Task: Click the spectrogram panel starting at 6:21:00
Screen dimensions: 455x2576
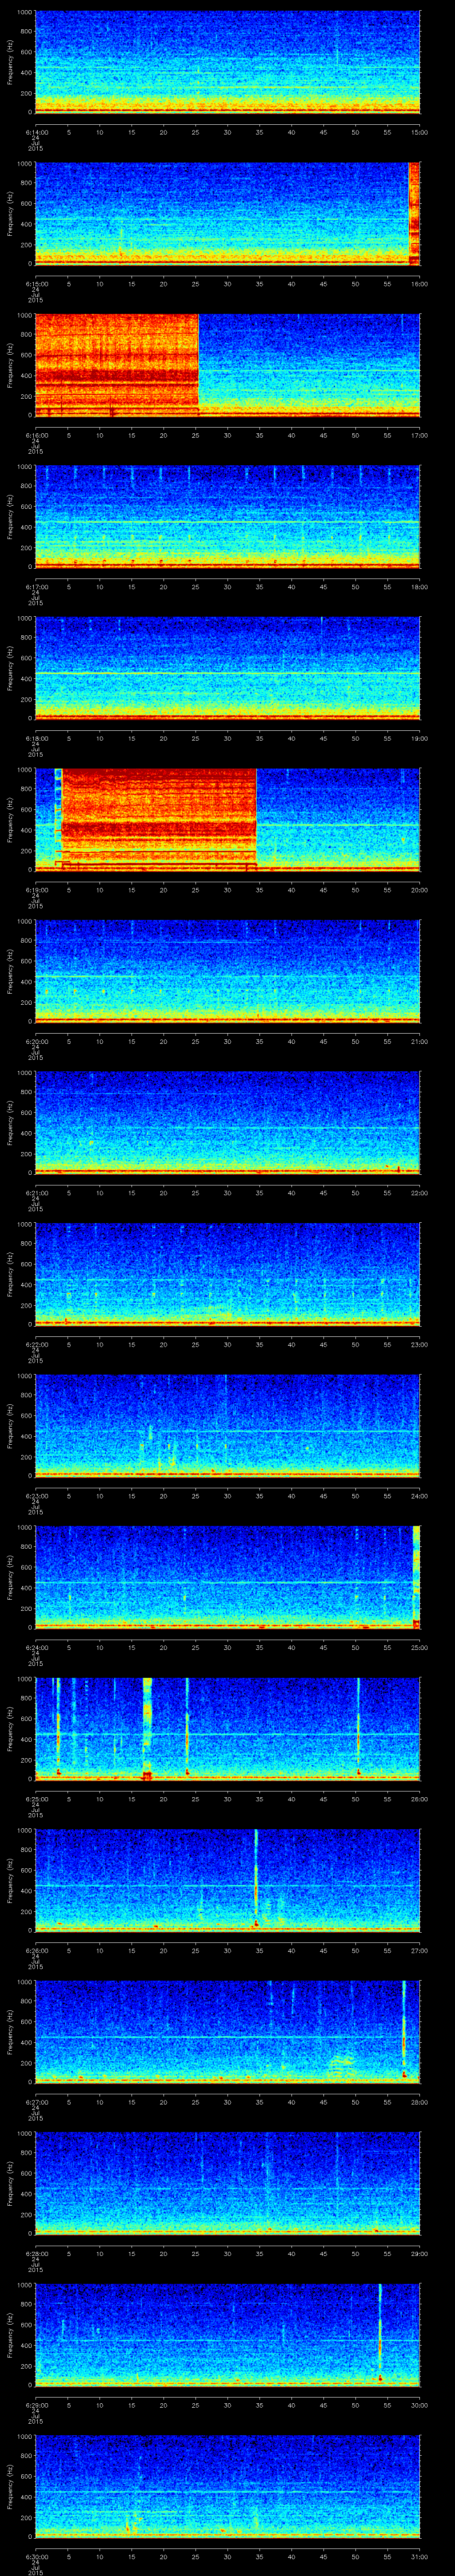Action: pyautogui.click(x=228, y=1123)
